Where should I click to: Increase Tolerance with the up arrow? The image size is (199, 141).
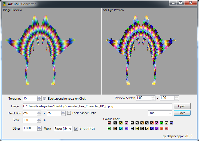pos(39,97)
